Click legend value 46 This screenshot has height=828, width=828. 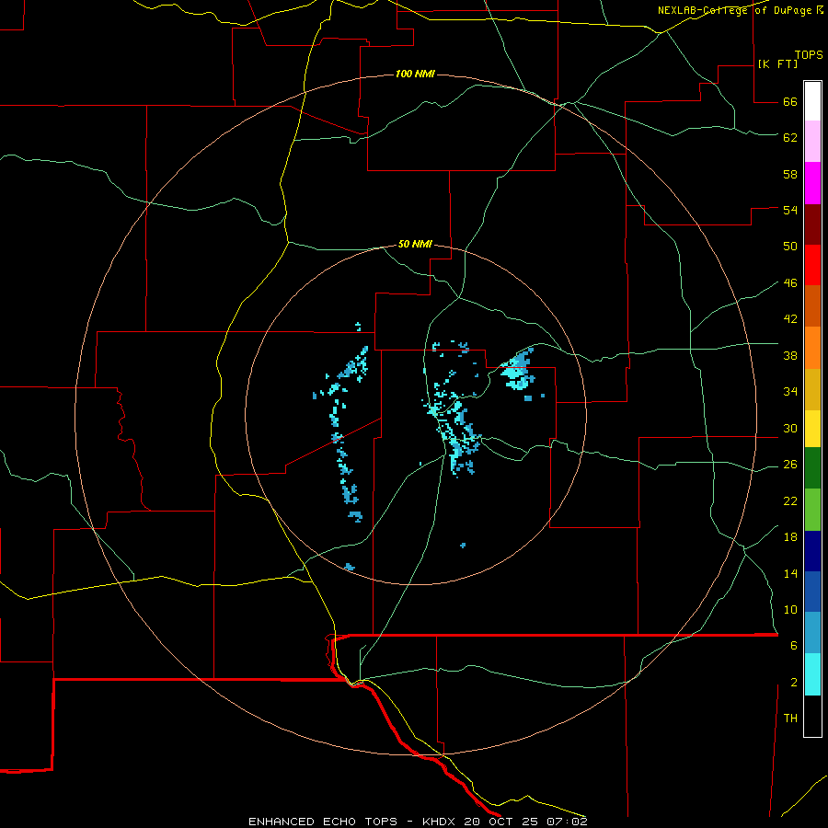point(790,283)
